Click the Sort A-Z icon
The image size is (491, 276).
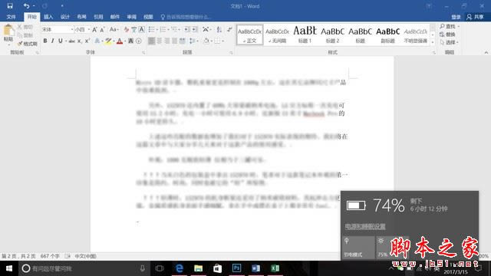(219, 29)
